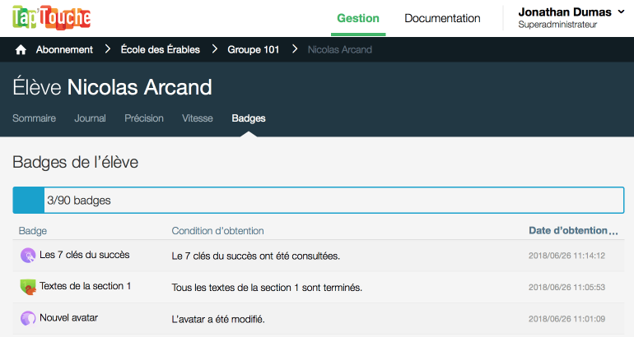Sort by Badge column header
The height and width of the screenshot is (337, 634).
click(x=33, y=231)
